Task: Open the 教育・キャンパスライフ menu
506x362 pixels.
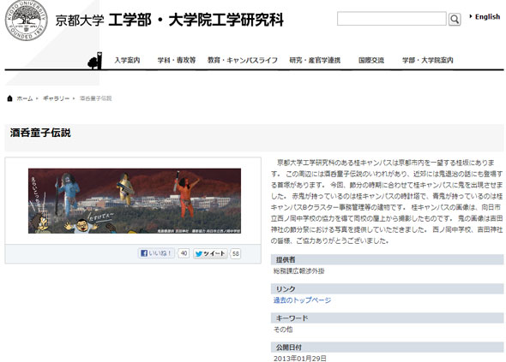Action: [x=243, y=60]
